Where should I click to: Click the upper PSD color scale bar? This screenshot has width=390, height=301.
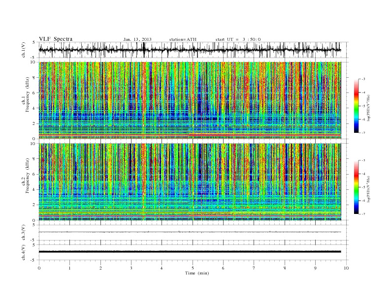pyautogui.click(x=356, y=106)
